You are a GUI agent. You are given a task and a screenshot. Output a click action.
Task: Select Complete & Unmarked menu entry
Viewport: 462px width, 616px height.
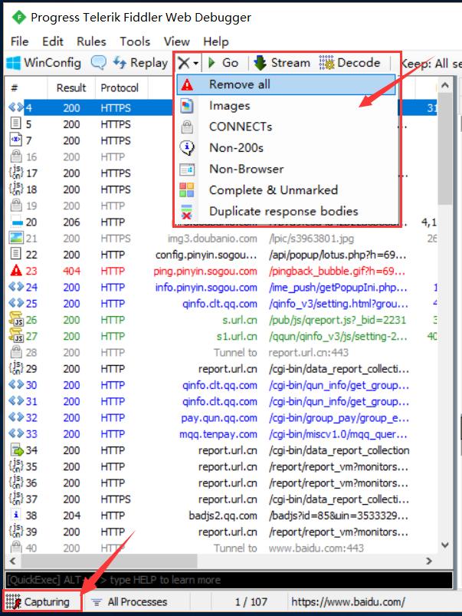point(286,190)
